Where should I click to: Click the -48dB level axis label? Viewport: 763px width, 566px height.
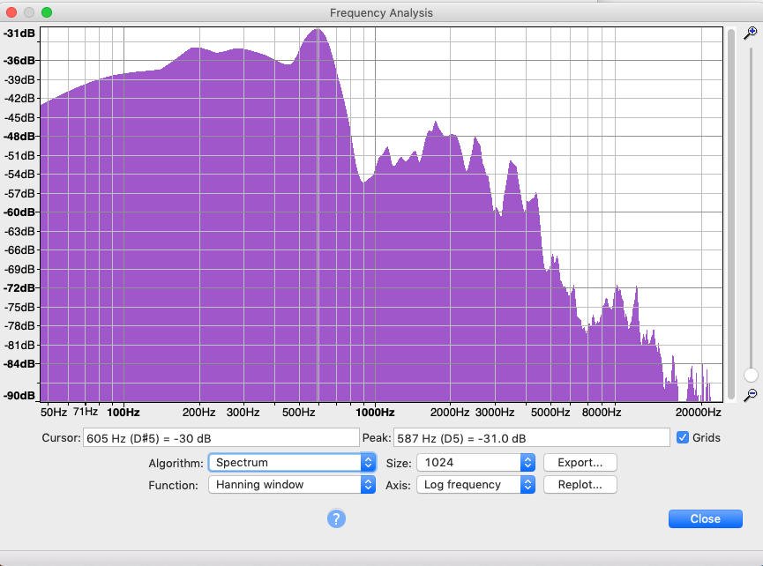pyautogui.click(x=19, y=136)
